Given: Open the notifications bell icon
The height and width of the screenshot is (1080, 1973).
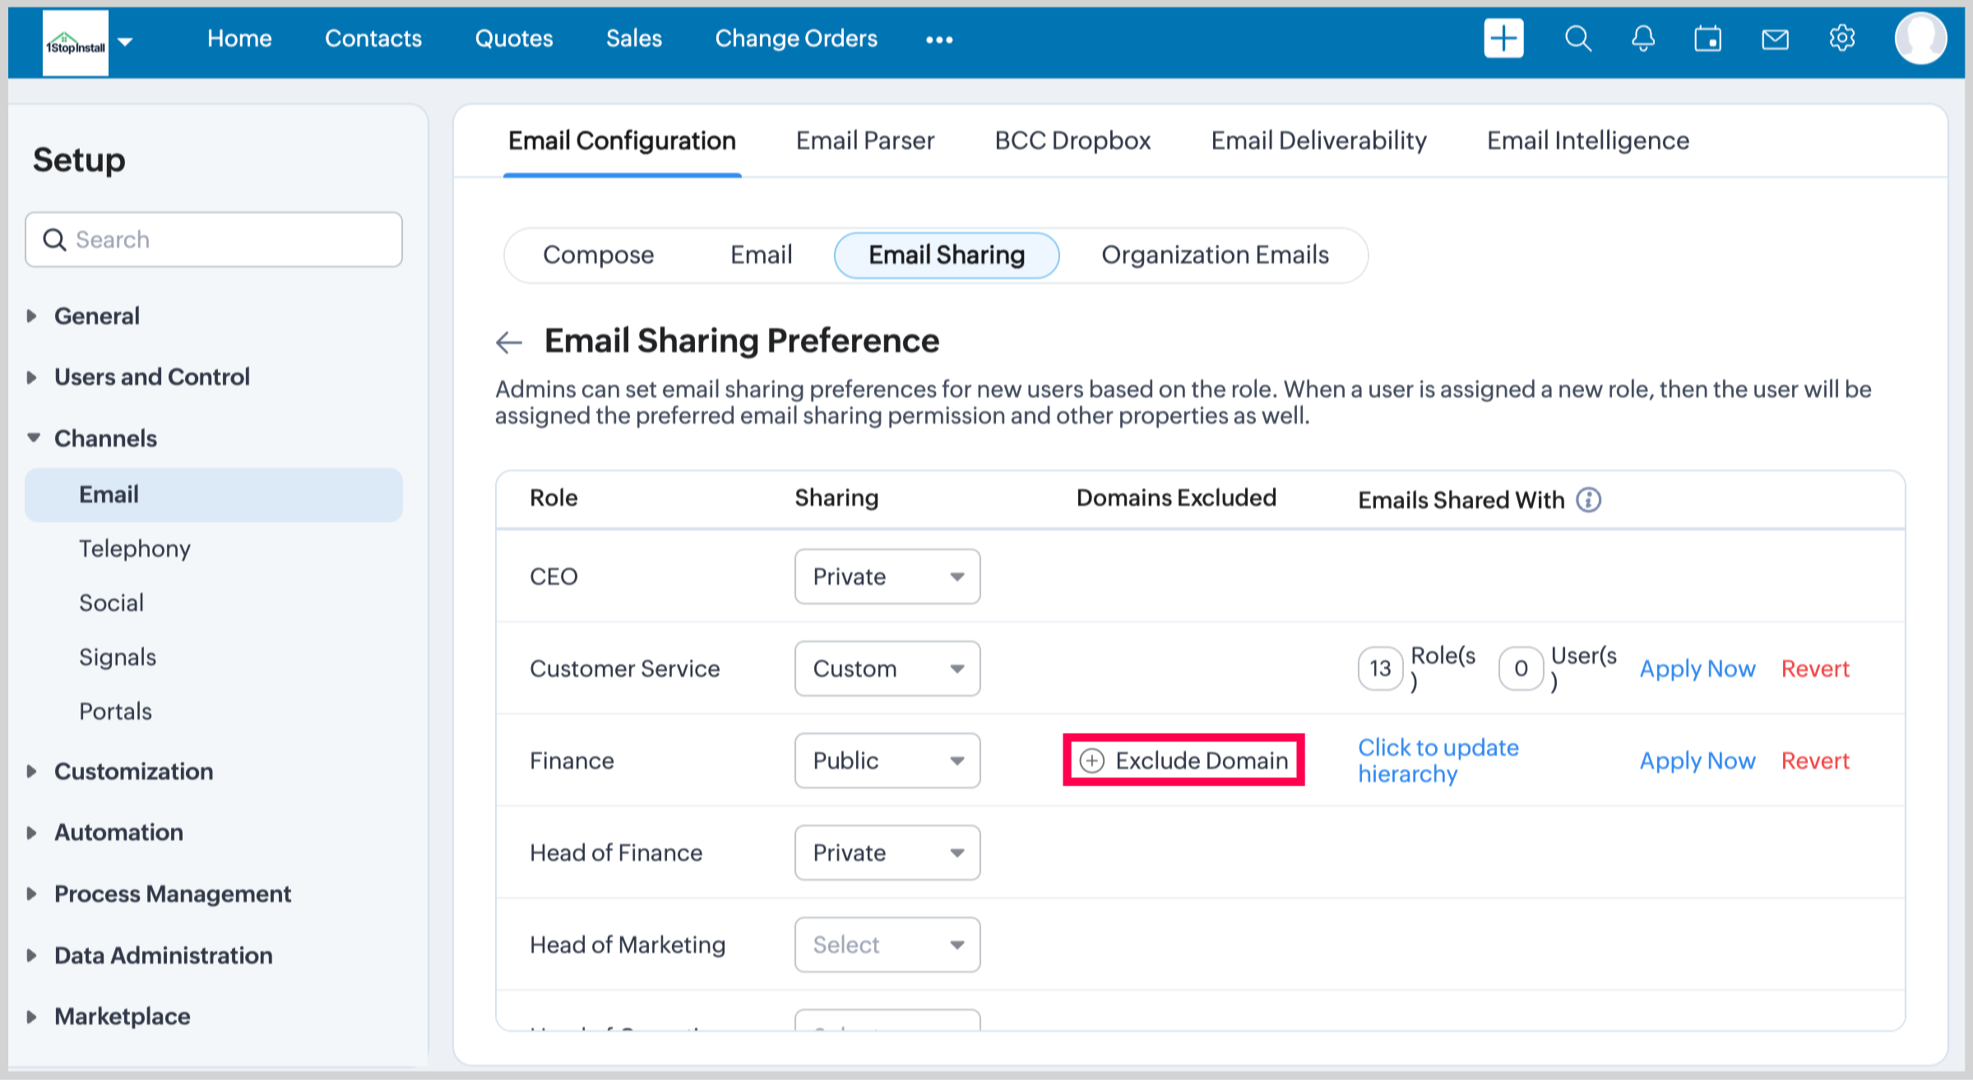Looking at the screenshot, I should (x=1642, y=39).
